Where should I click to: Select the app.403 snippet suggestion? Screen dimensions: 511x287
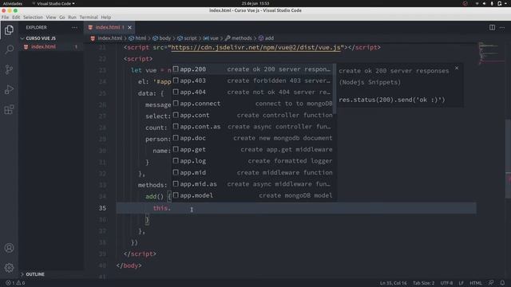(252, 81)
